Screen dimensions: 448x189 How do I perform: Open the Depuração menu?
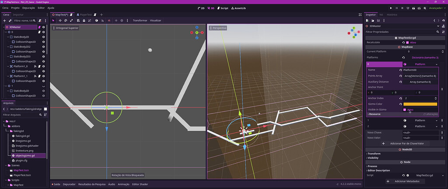click(28, 8)
